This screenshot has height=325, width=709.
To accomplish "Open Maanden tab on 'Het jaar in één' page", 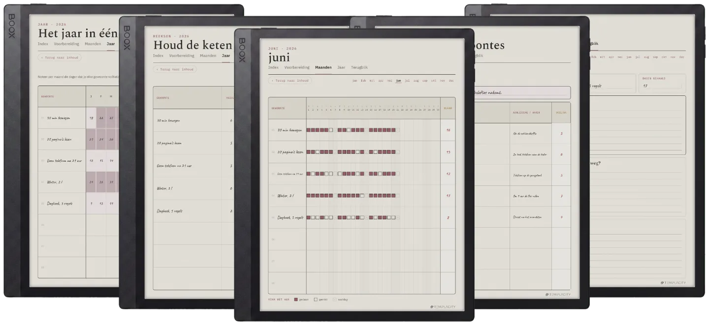I will (93, 44).
